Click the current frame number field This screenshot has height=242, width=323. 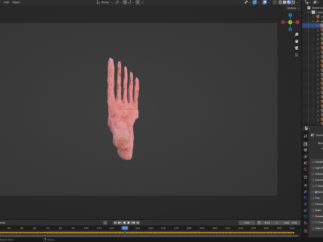coord(247,223)
